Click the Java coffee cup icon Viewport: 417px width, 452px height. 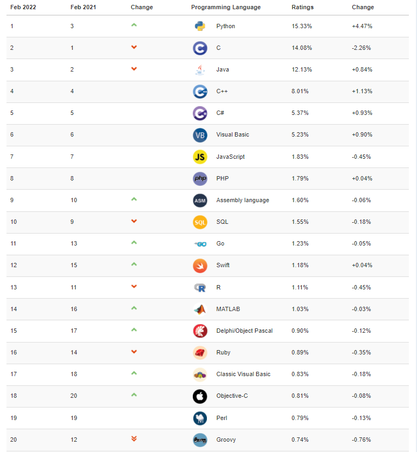(x=200, y=70)
